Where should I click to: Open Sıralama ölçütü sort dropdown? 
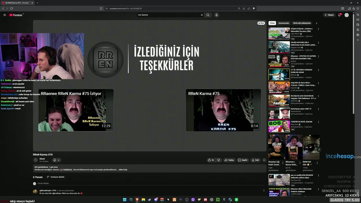[56, 177]
